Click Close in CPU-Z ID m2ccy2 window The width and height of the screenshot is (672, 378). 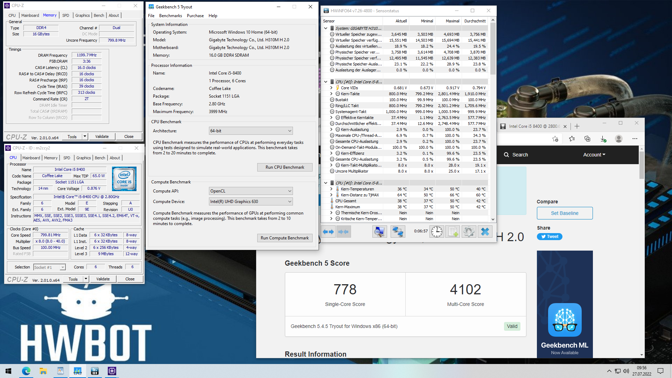point(130,279)
